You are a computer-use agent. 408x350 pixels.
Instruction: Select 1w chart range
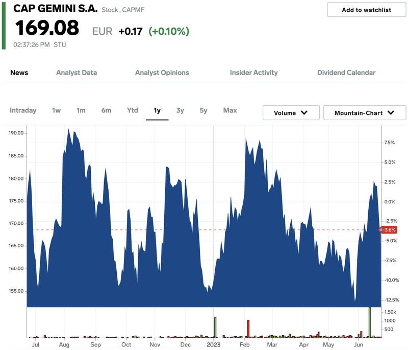(x=56, y=110)
